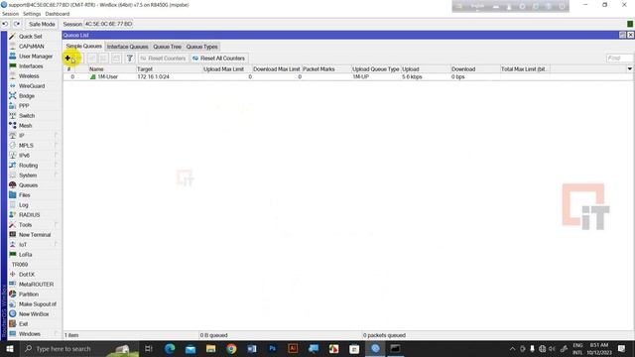
Task: Click the taskbar search box
Action: click(79, 348)
